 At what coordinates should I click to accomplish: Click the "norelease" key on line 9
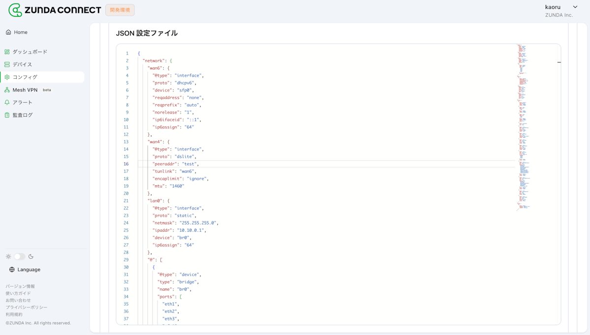point(165,112)
